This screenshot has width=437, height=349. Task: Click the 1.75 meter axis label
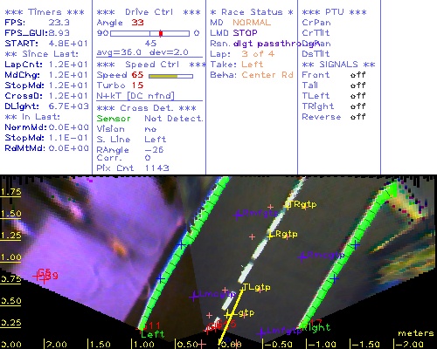(x=11, y=192)
